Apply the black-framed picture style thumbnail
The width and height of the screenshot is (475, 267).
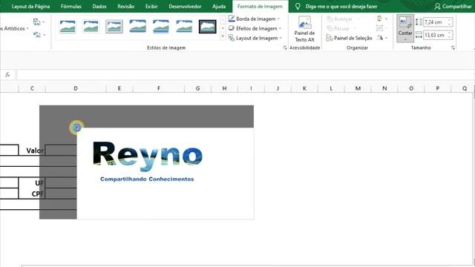pos(208,27)
